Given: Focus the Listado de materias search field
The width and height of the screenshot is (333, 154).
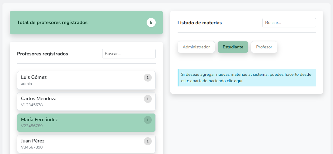Looking at the screenshot, I should (x=289, y=23).
